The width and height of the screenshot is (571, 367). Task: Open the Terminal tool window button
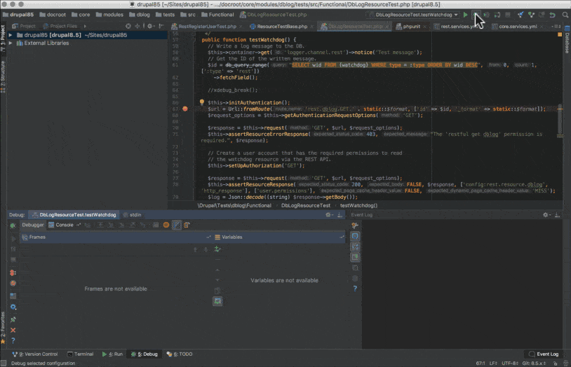point(81,354)
